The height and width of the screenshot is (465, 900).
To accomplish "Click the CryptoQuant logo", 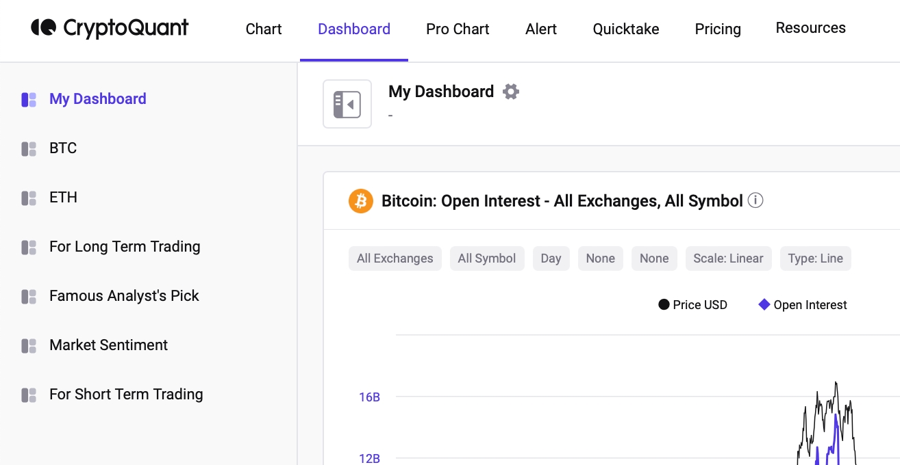I will tap(110, 28).
